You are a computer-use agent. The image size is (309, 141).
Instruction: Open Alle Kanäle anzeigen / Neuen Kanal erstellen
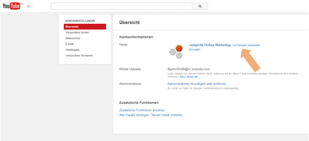pos(151,115)
